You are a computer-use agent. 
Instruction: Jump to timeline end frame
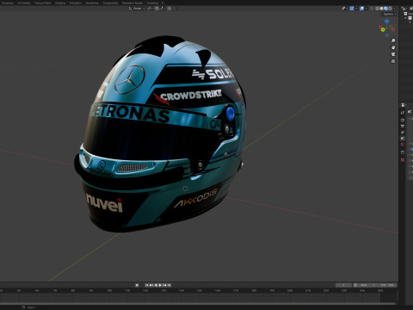click(x=170, y=285)
